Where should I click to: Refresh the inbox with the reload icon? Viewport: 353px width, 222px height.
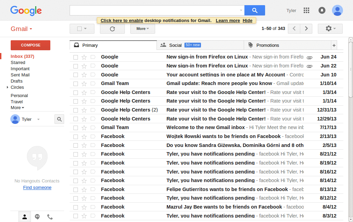point(112,29)
